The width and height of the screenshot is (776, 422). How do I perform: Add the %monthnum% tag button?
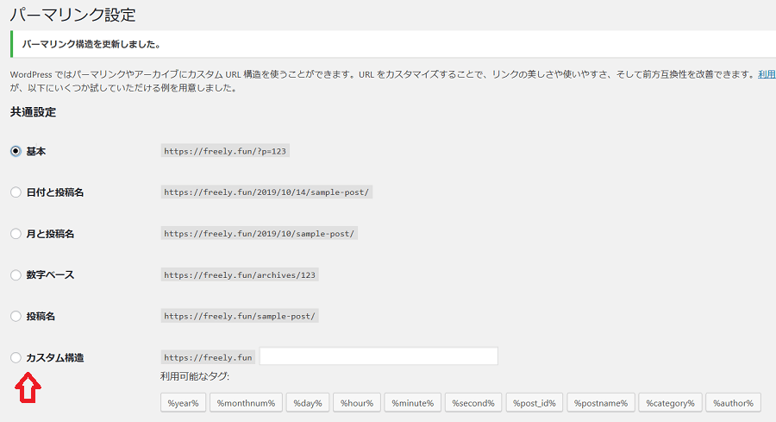[246, 403]
